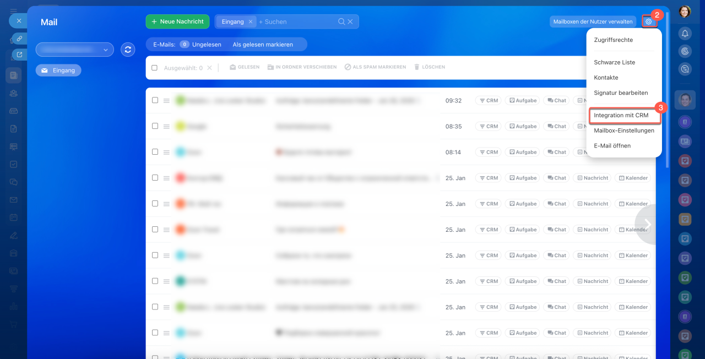This screenshot has height=359, width=705.
Task: Tick the select-all checkbox next to Ausgewählt
Action: (155, 68)
